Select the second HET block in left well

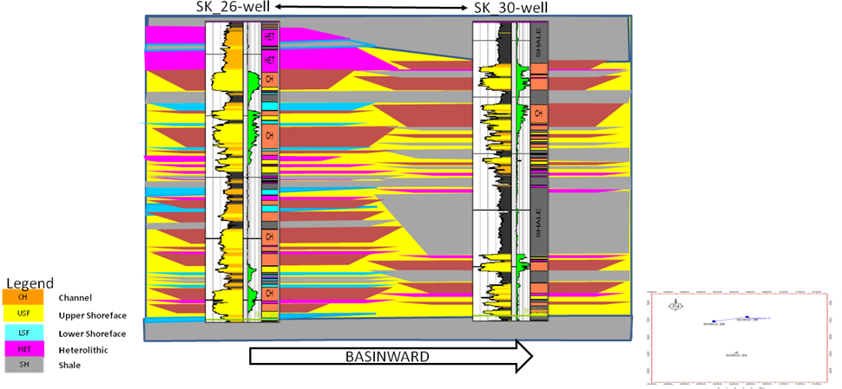(x=270, y=61)
